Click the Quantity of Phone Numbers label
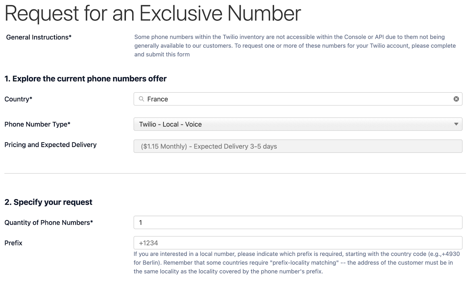 49,222
